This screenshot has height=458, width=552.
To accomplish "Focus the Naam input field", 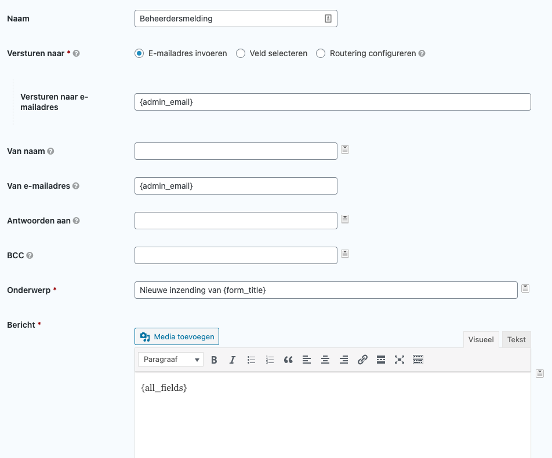I will [x=236, y=19].
